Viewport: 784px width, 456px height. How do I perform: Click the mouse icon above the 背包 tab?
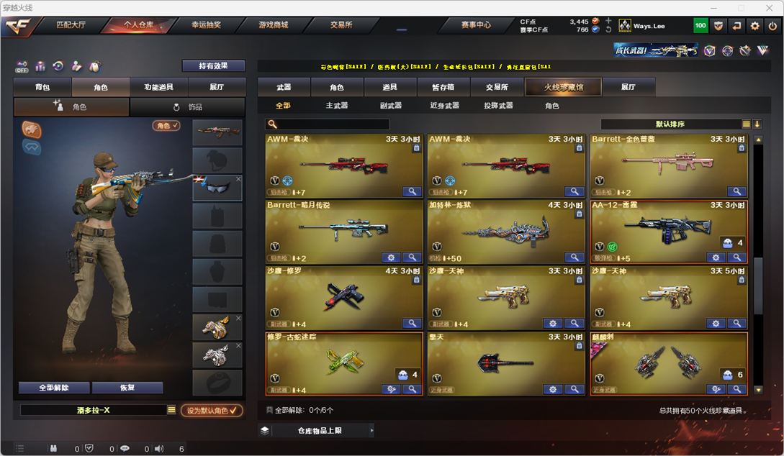[x=94, y=66]
